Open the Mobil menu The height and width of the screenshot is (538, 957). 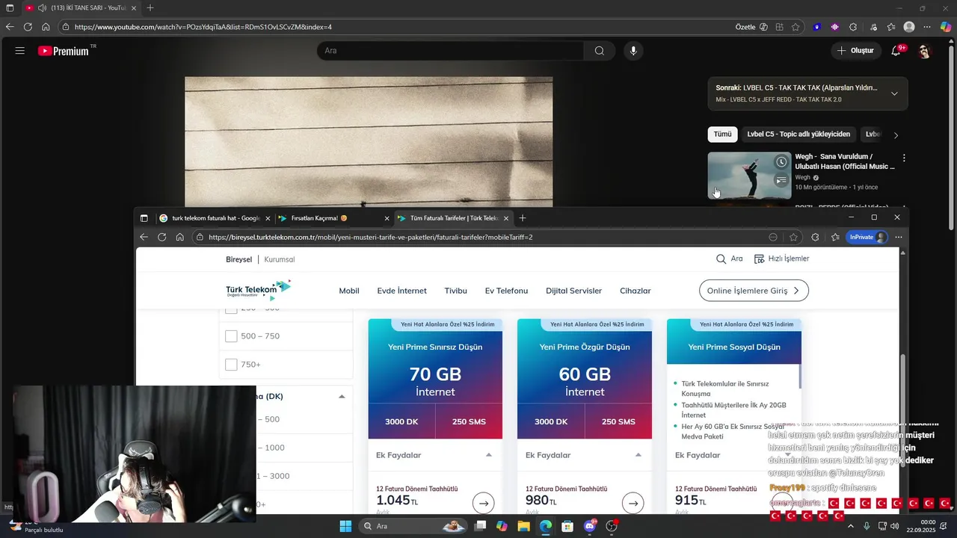[349, 291]
